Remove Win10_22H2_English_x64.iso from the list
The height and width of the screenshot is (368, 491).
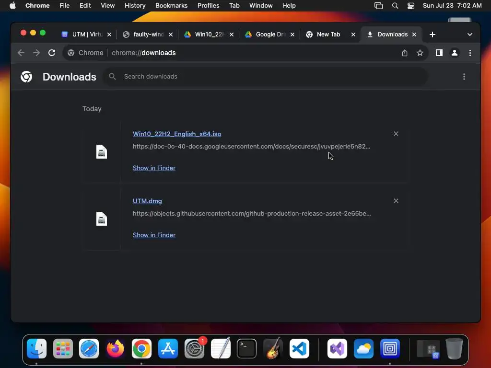click(396, 134)
